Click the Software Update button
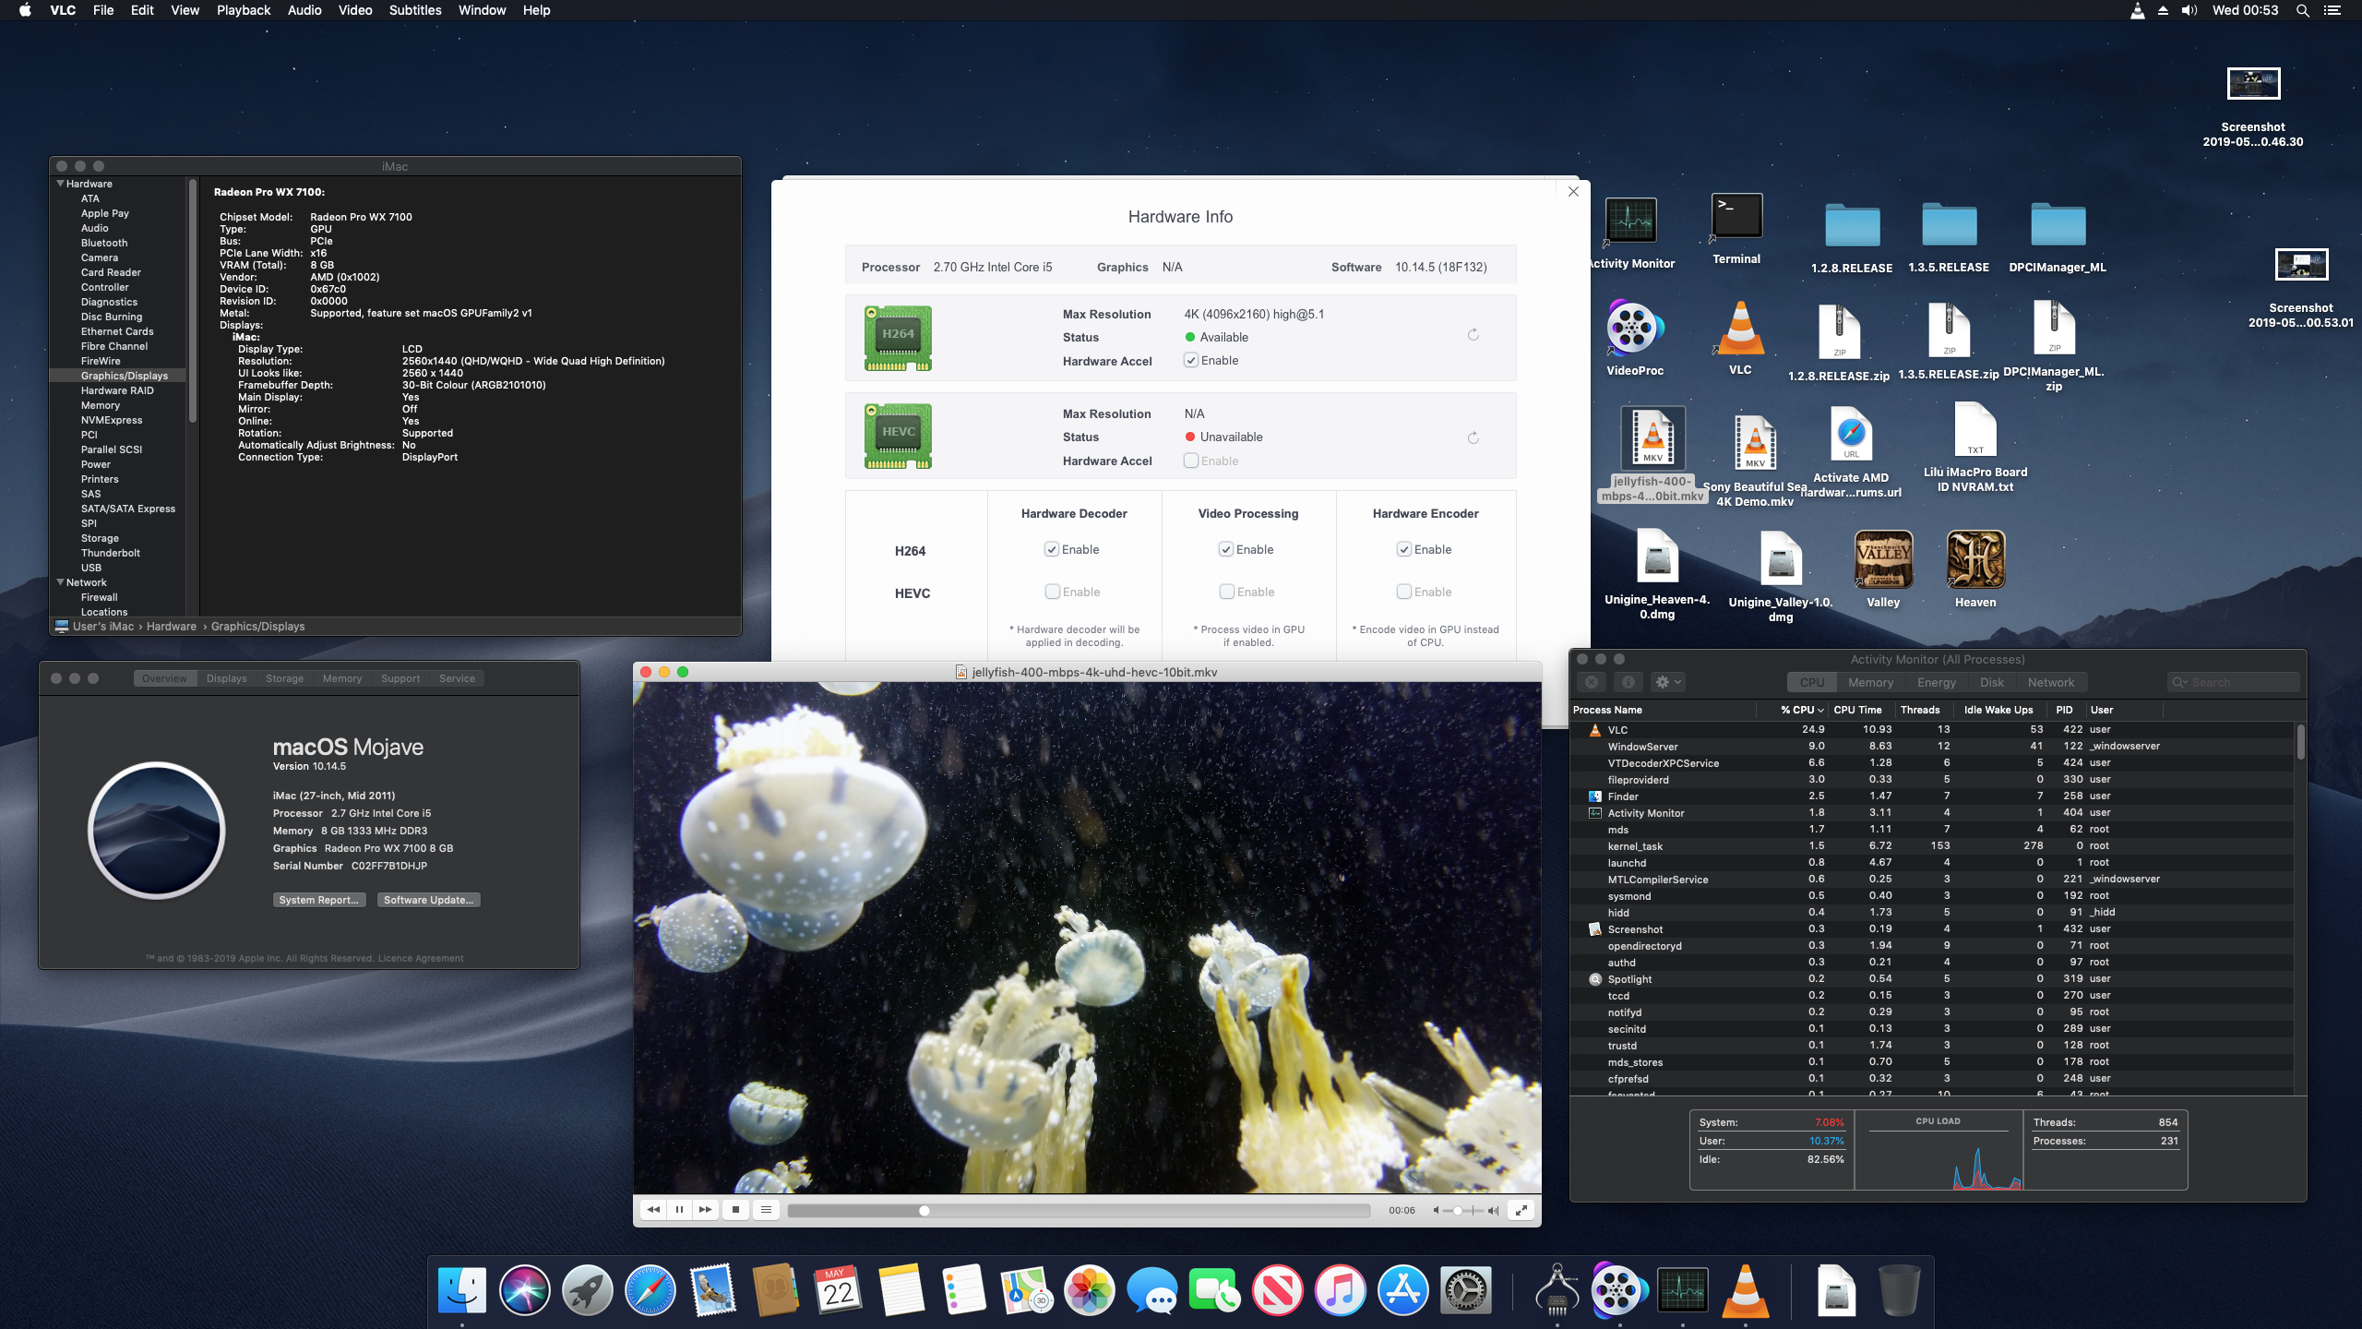This screenshot has width=2362, height=1329. click(429, 900)
